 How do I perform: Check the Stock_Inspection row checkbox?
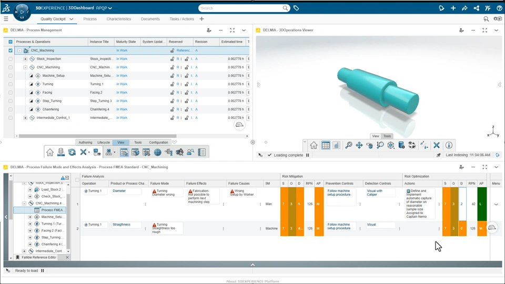click(11, 59)
